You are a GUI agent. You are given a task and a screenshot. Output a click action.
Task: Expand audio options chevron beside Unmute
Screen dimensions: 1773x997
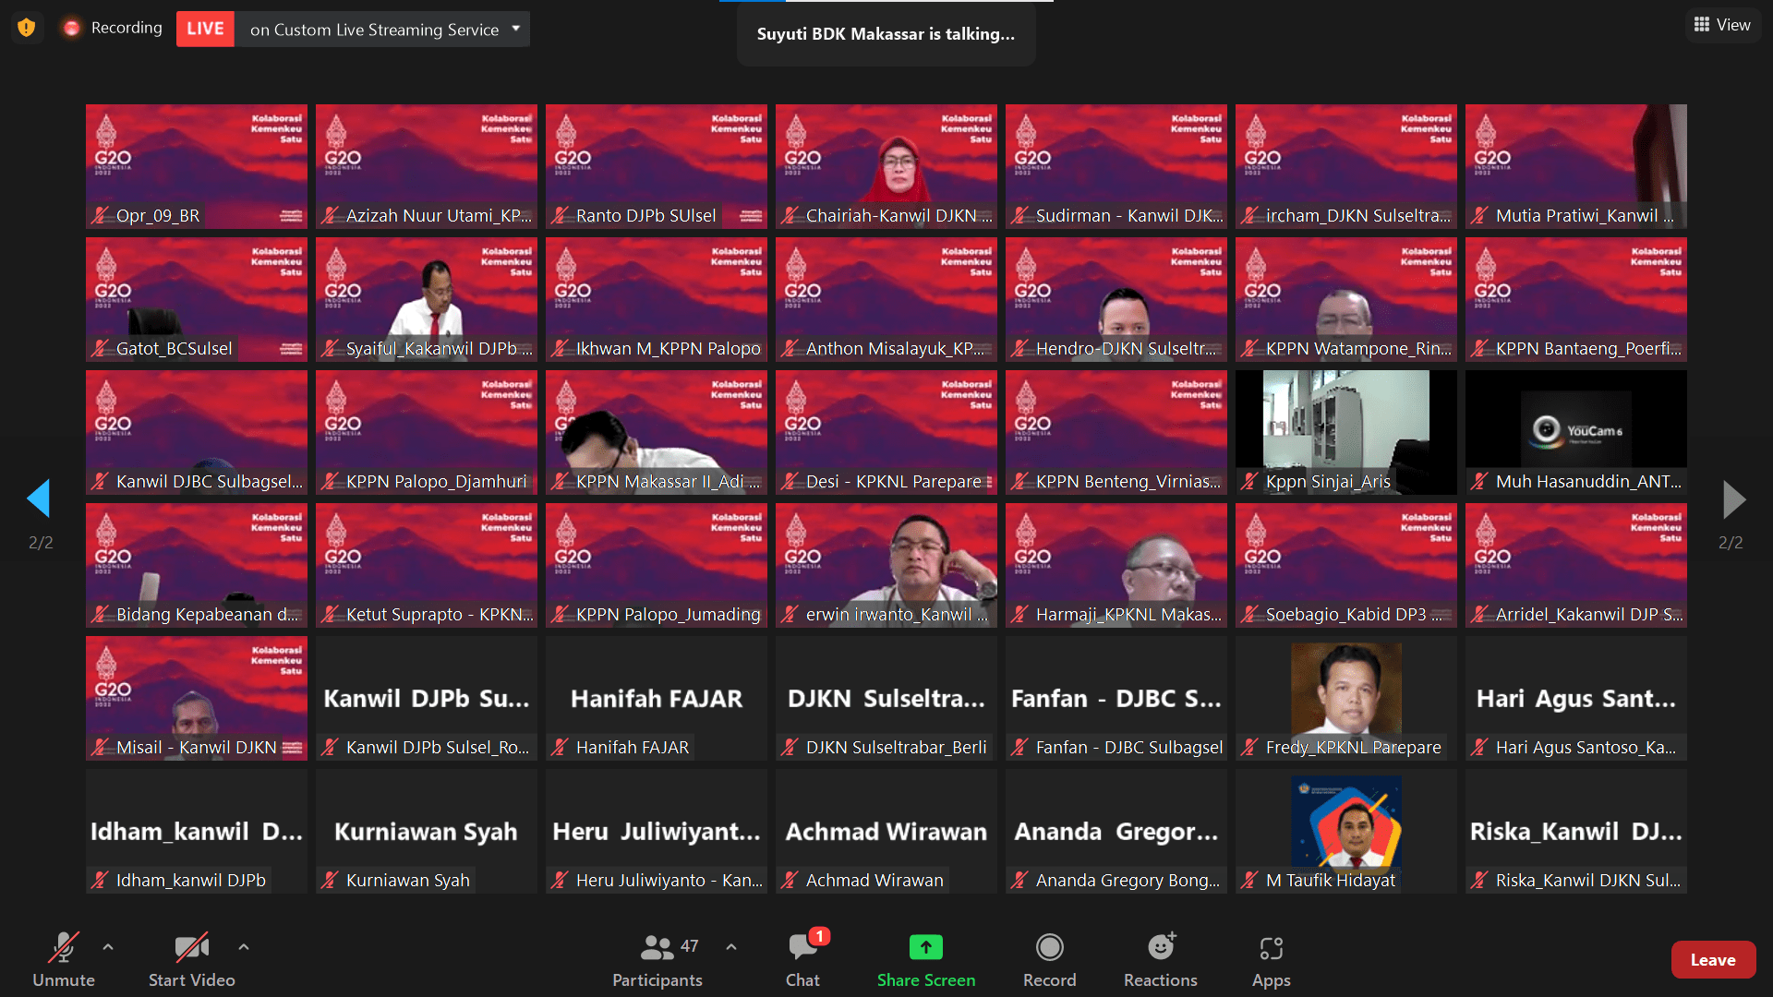coord(108,946)
